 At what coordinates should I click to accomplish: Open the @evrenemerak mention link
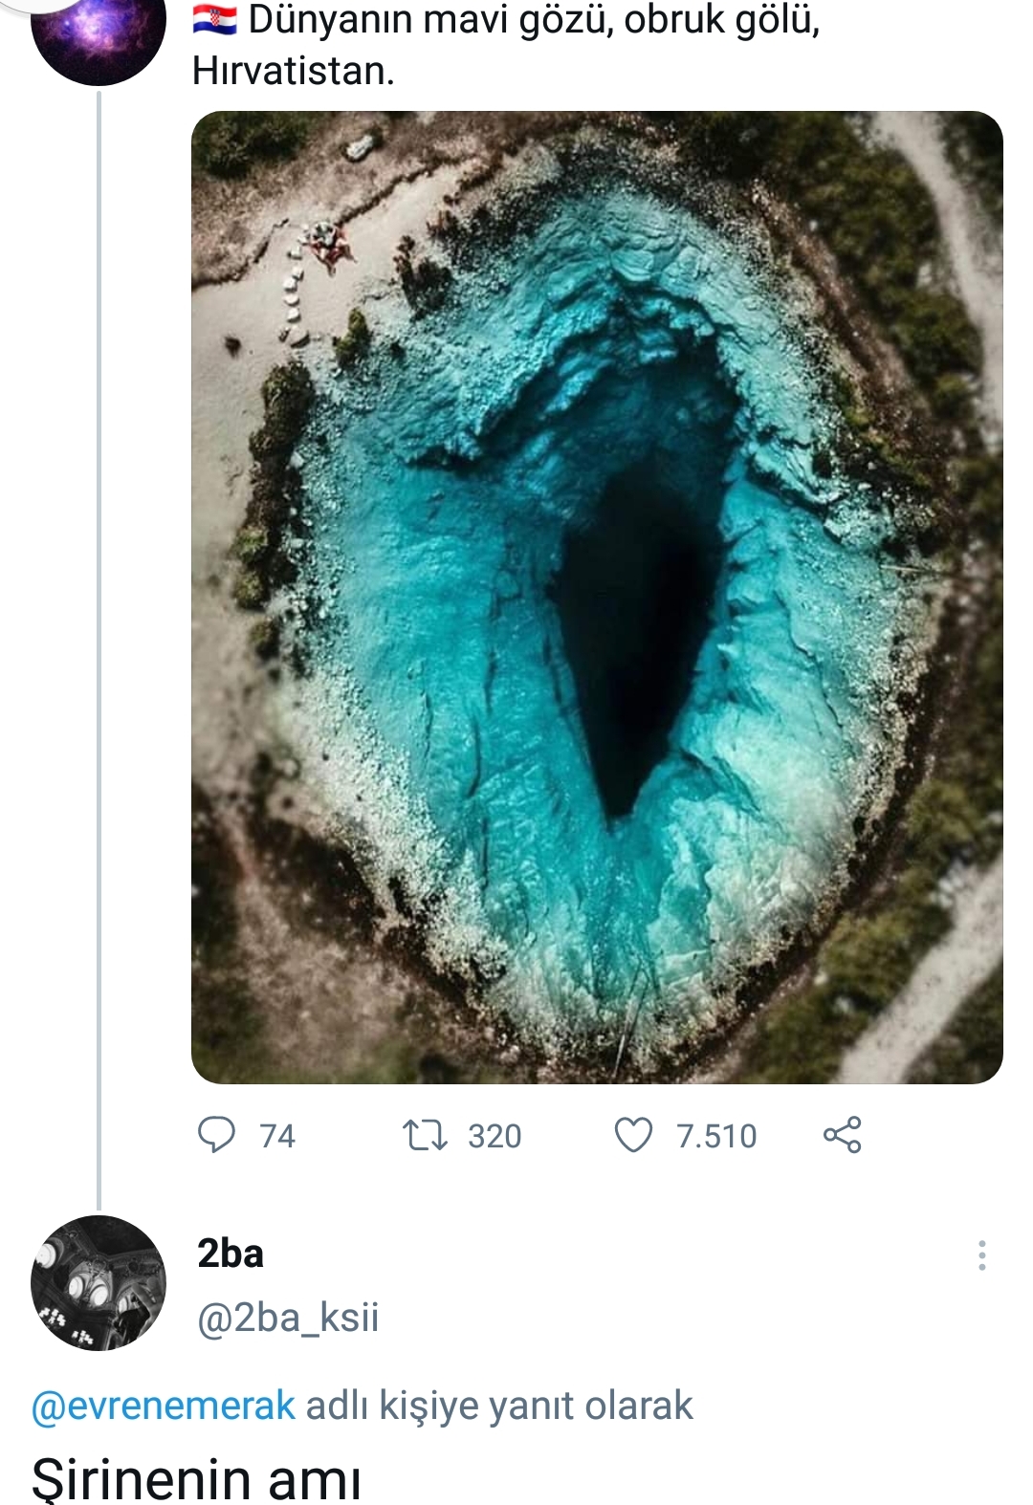(x=163, y=1406)
